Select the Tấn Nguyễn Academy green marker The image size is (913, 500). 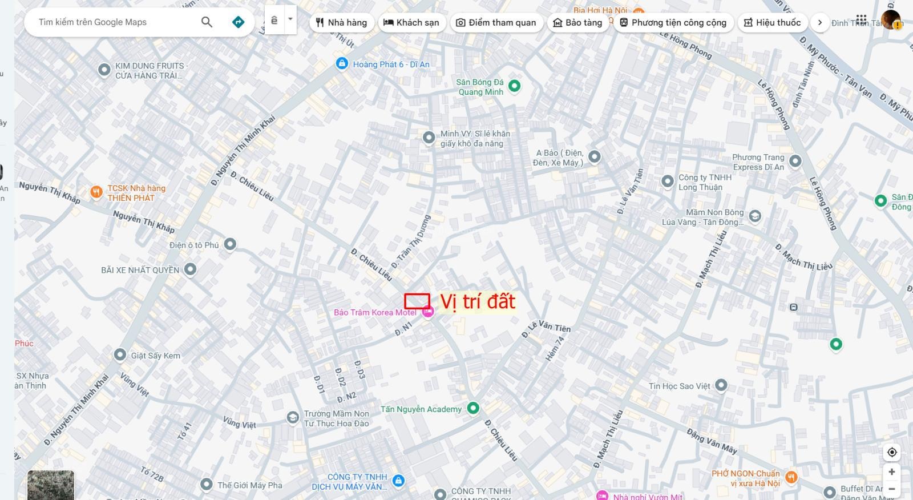(x=473, y=408)
